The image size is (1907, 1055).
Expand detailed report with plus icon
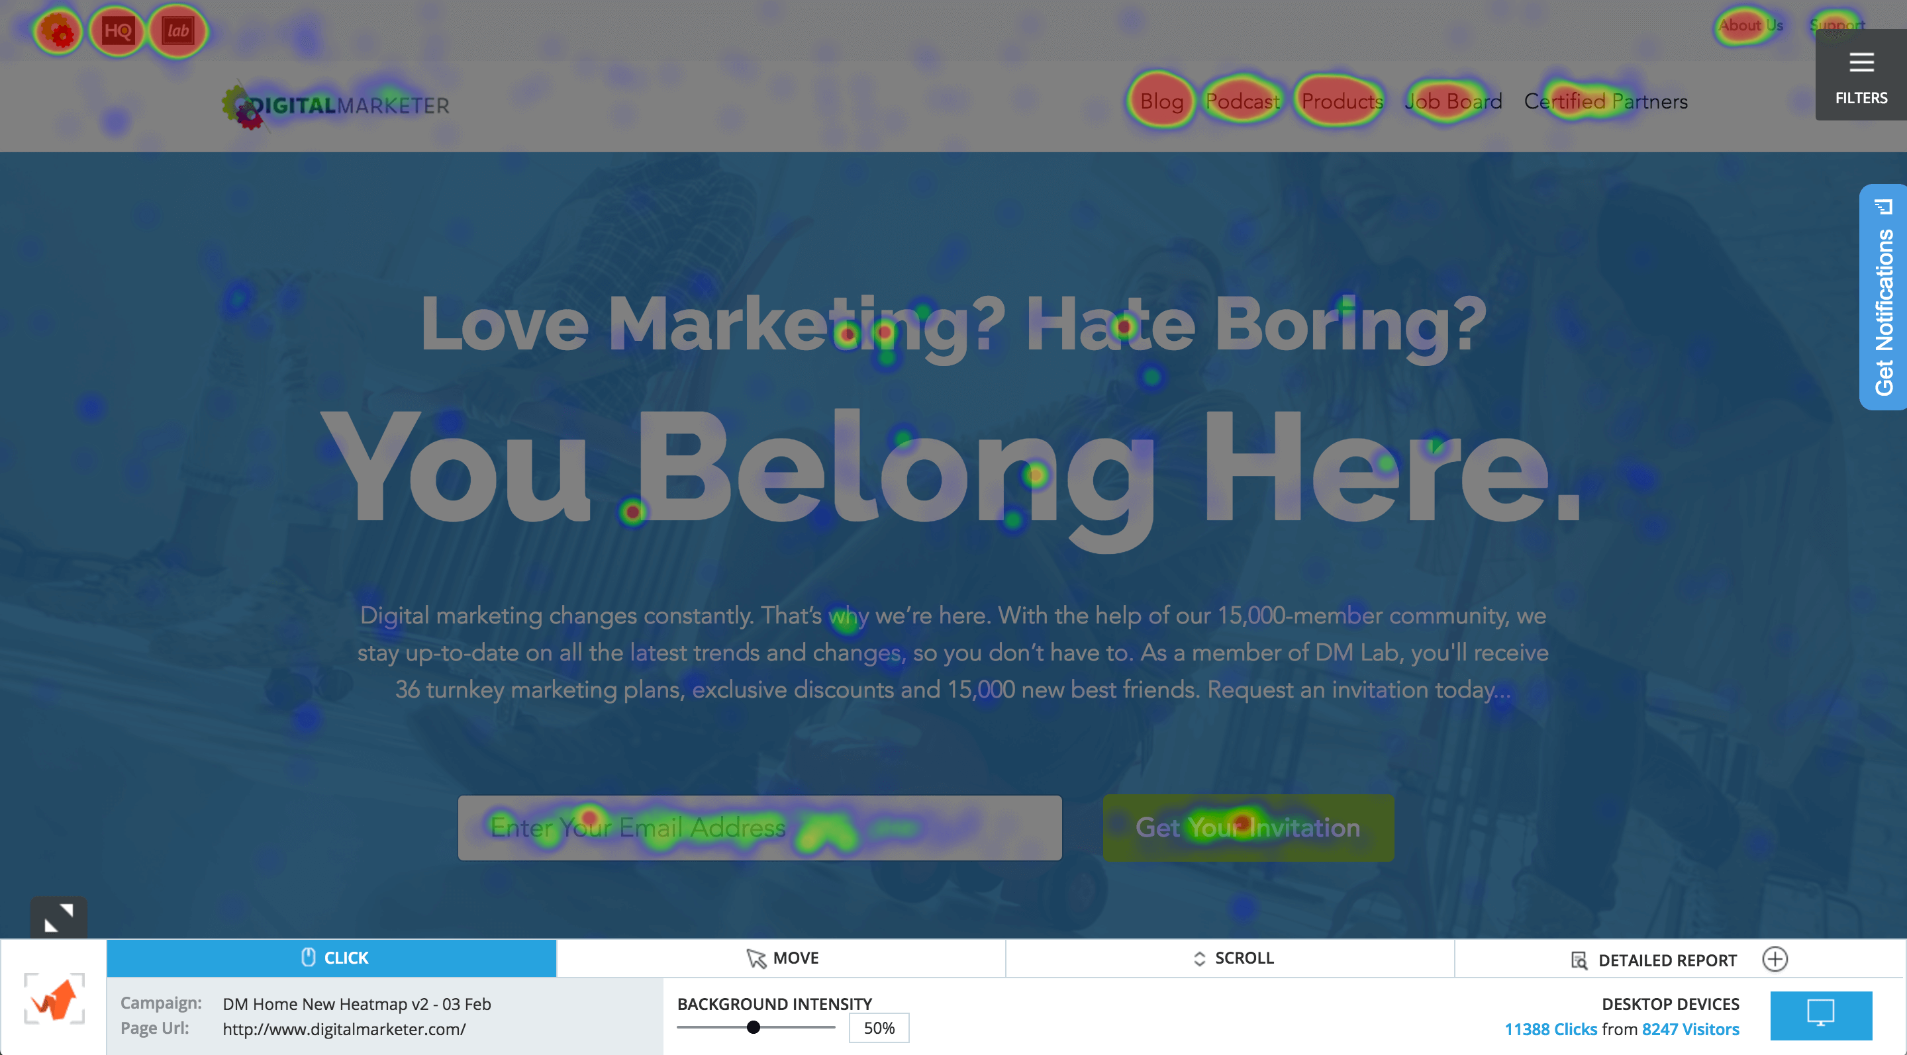[1775, 959]
